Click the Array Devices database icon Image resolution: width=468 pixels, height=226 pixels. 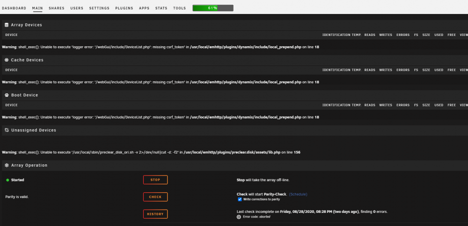click(7, 25)
